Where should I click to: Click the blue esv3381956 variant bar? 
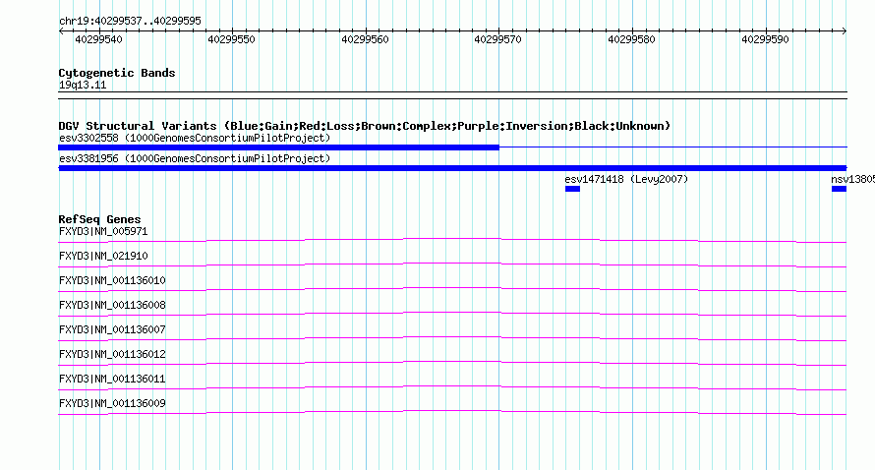[452, 168]
